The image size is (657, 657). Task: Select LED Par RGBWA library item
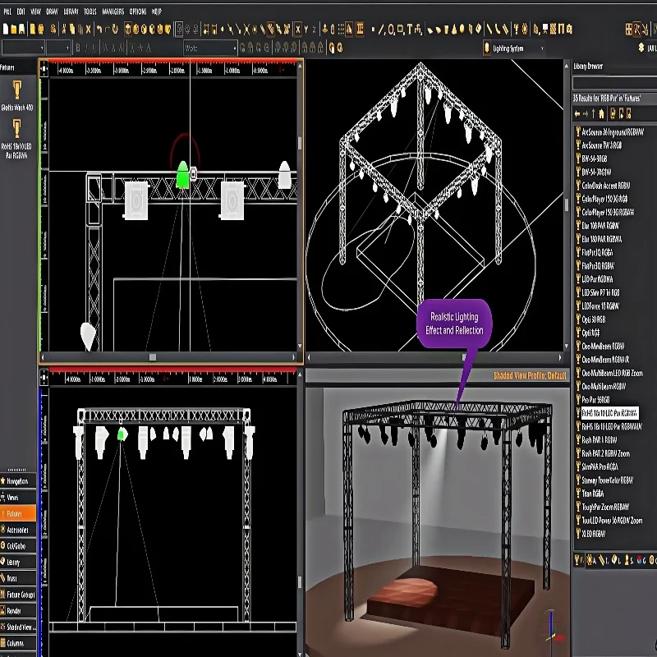click(594, 279)
